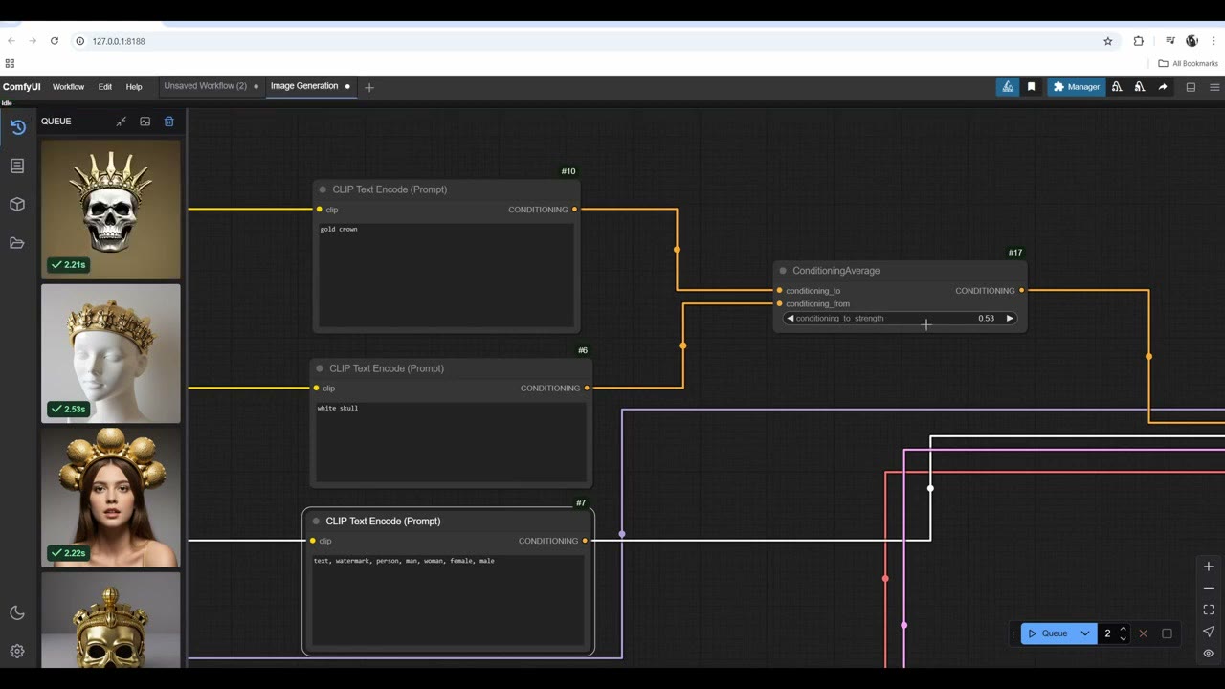
Task: Collapse the queue view with the shrink-arrows icon
Action: [x=121, y=122]
